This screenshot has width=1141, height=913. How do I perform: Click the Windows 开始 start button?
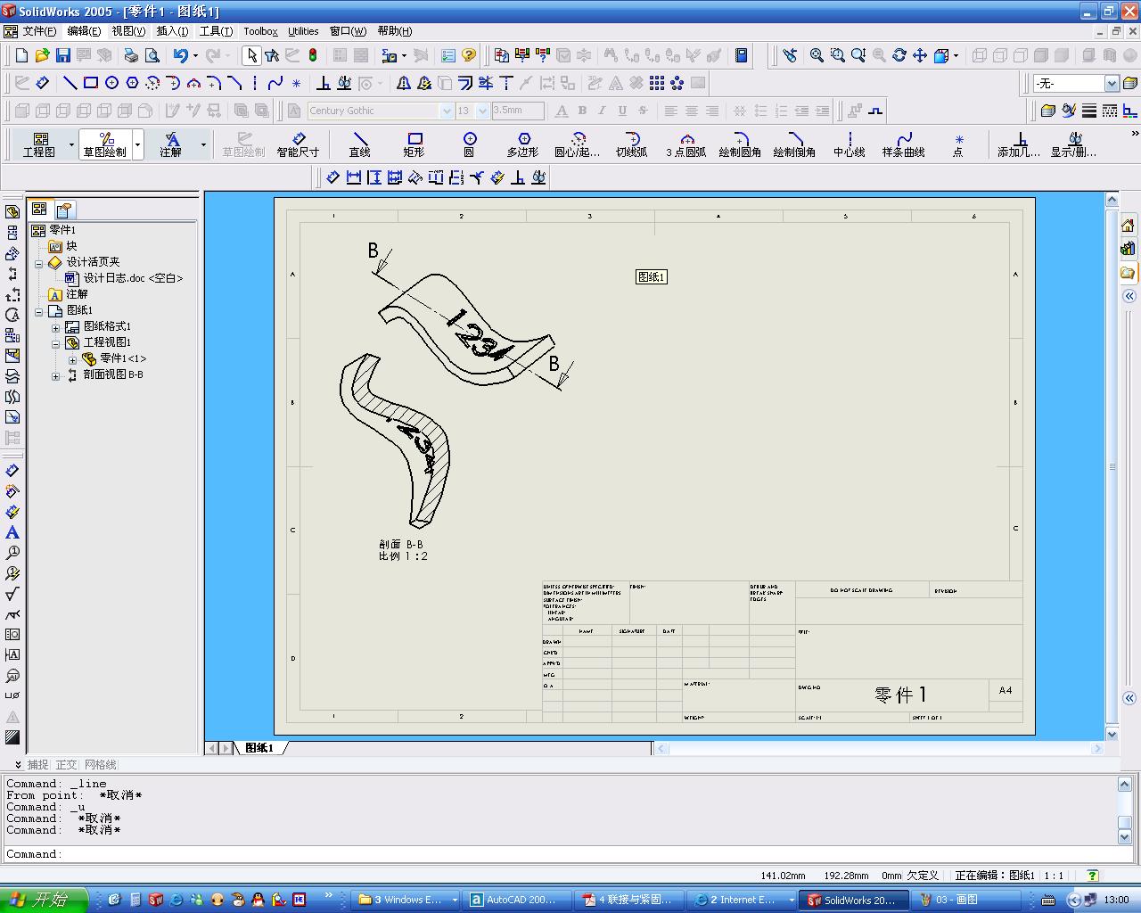(43, 900)
